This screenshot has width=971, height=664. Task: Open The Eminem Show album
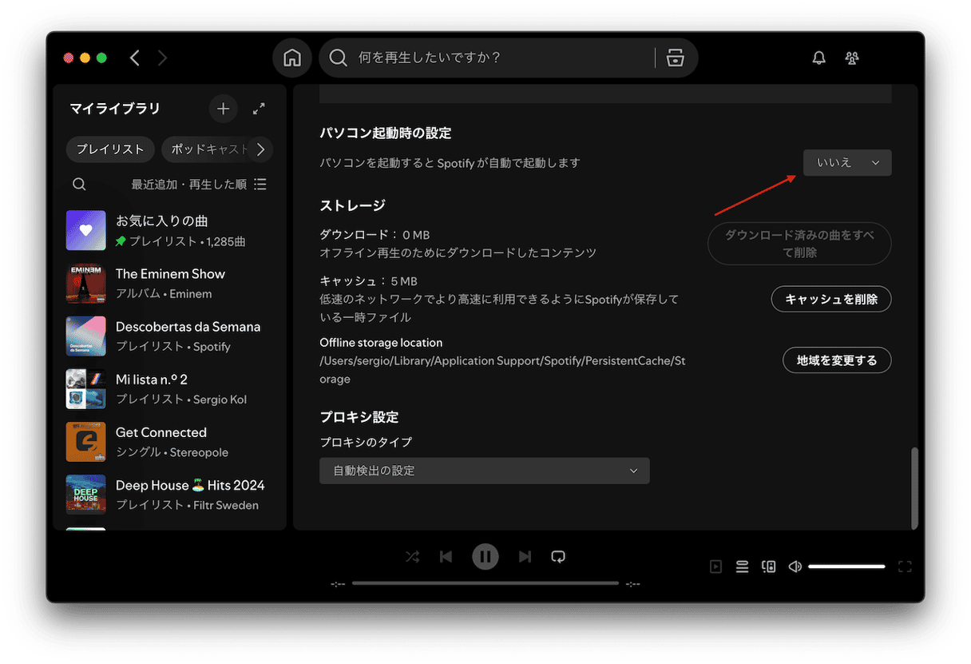tap(169, 283)
